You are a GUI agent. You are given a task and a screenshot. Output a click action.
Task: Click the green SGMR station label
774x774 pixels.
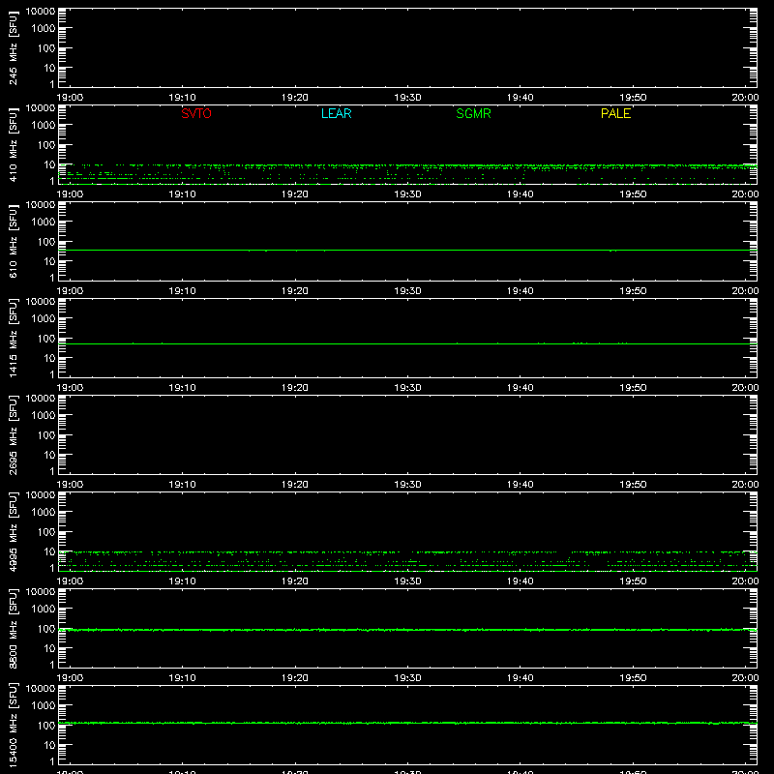click(x=473, y=113)
